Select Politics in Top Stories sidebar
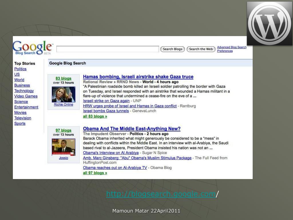The width and height of the screenshot is (293, 220). (x=20, y=69)
